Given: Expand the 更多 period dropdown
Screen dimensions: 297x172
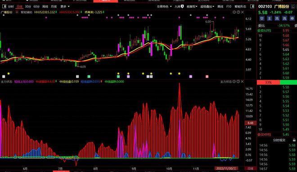Looking at the screenshot, I should click(65, 6).
